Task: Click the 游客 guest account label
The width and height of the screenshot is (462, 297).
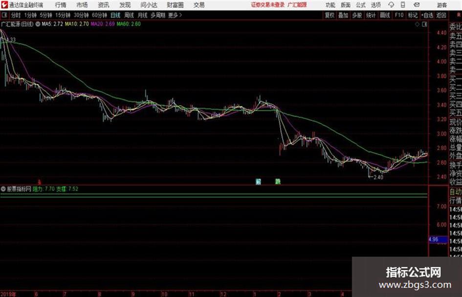Action: click(442, 5)
